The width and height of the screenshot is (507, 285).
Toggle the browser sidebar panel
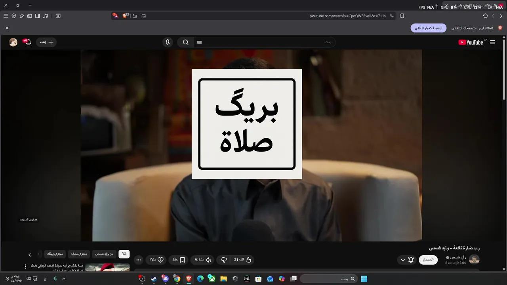pyautogui.click(x=37, y=16)
